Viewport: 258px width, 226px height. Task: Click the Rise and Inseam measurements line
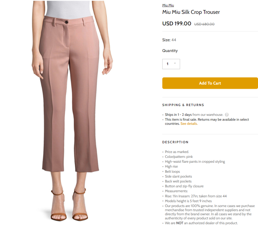196,196
